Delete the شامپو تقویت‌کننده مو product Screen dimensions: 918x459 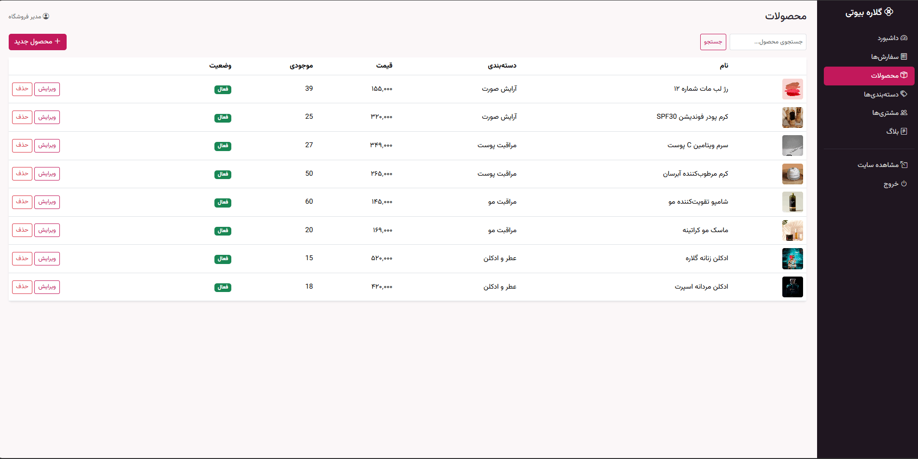[x=22, y=202]
